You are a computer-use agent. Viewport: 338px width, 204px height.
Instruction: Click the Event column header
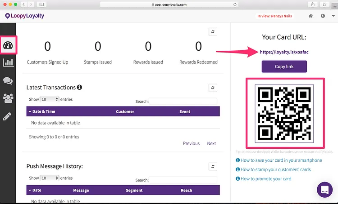pos(185,111)
